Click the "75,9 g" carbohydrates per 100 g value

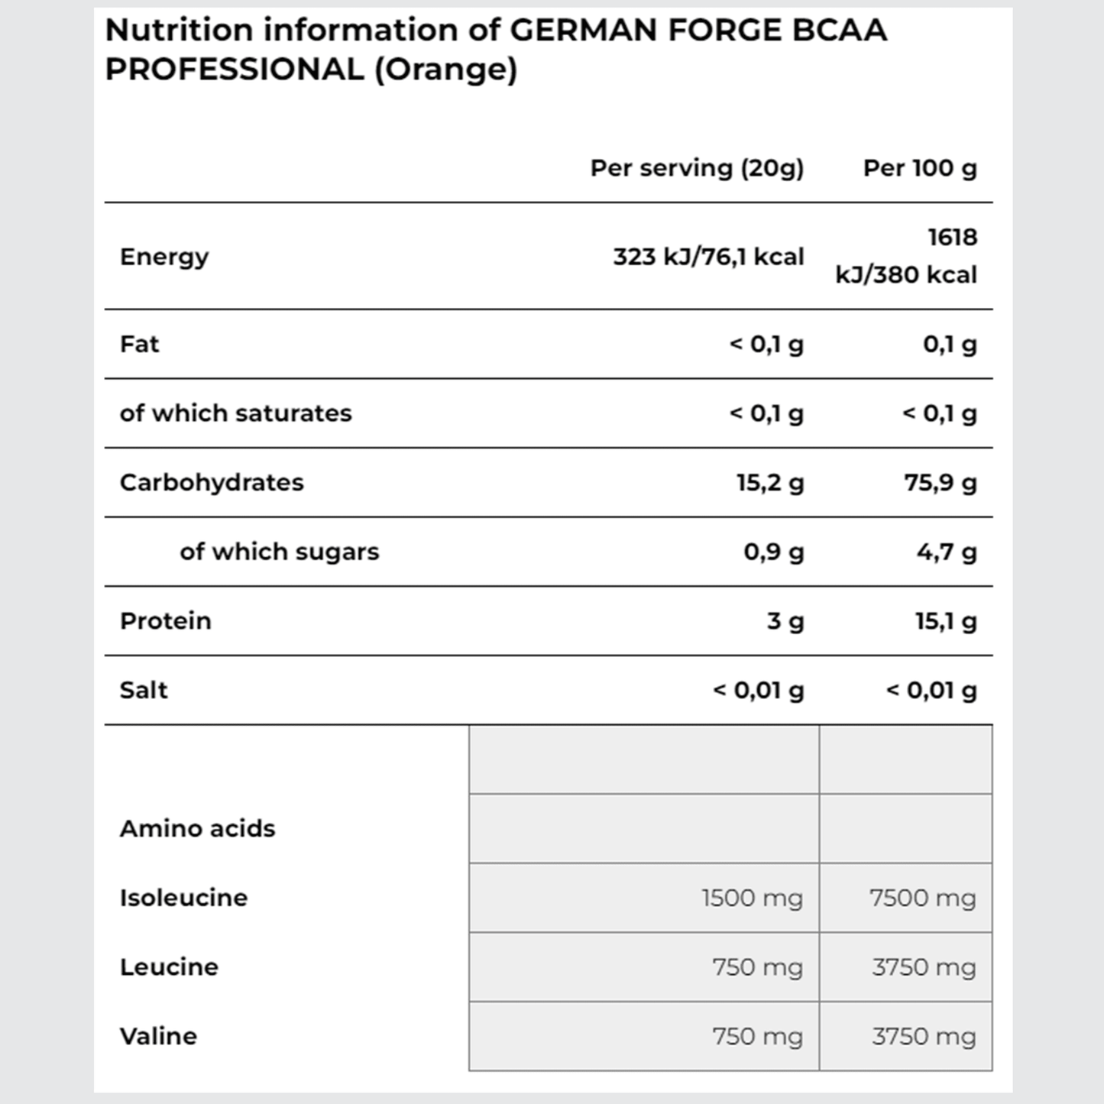click(941, 483)
